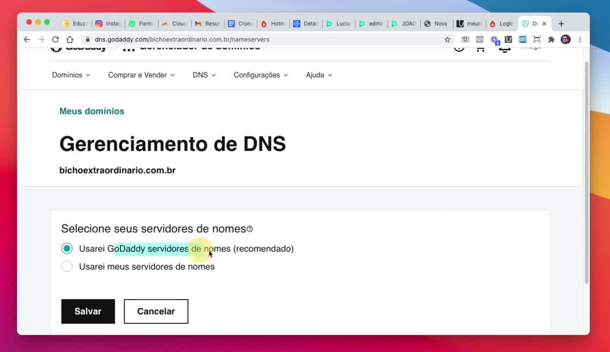Open the Chrome profile avatar
This screenshot has height=352, width=610.
click(x=566, y=40)
